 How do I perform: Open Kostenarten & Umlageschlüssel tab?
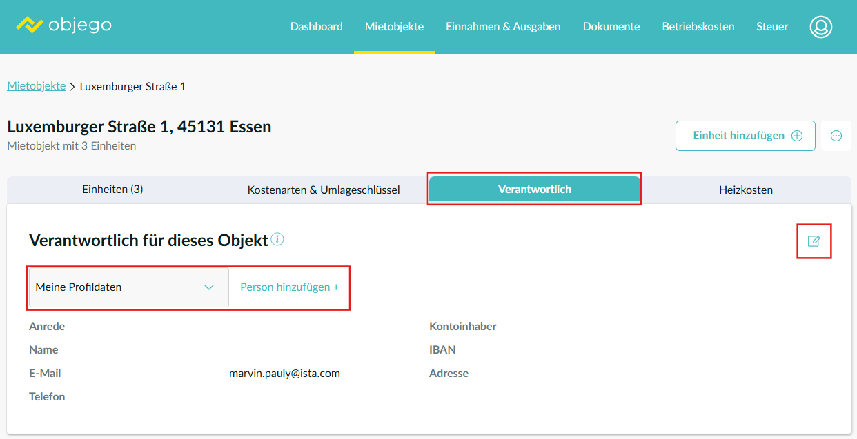[x=324, y=190]
